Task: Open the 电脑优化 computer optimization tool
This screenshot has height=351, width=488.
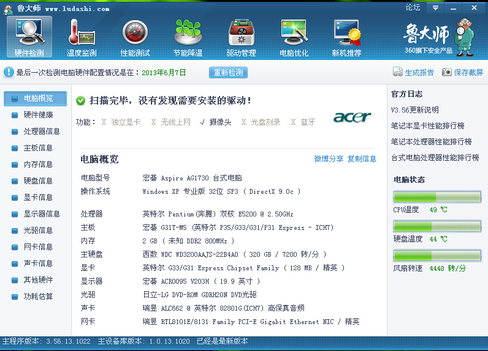Action: point(294,37)
